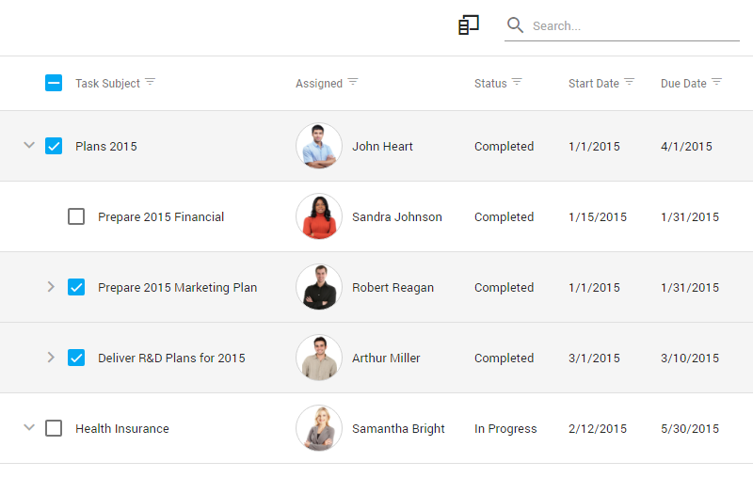Image resolution: width=753 pixels, height=478 pixels.
Task: Open Due Date column filter icon
Action: coord(716,82)
